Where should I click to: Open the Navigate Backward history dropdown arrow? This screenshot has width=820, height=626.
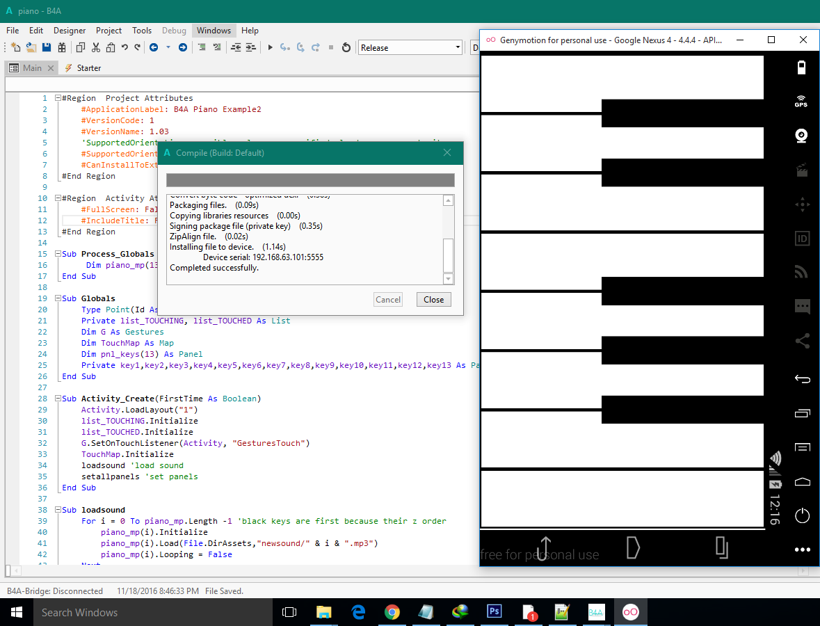pyautogui.click(x=167, y=47)
